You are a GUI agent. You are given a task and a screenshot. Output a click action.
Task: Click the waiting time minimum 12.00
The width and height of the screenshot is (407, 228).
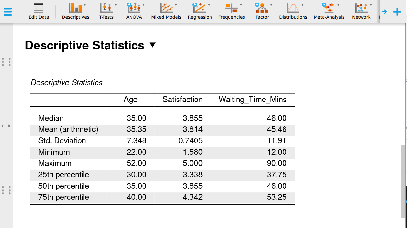point(277,152)
